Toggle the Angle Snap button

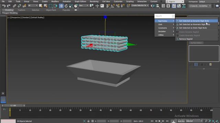(x=113, y=6)
